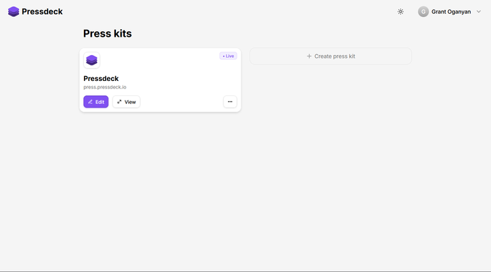Click the round G user avatar

coord(423,12)
